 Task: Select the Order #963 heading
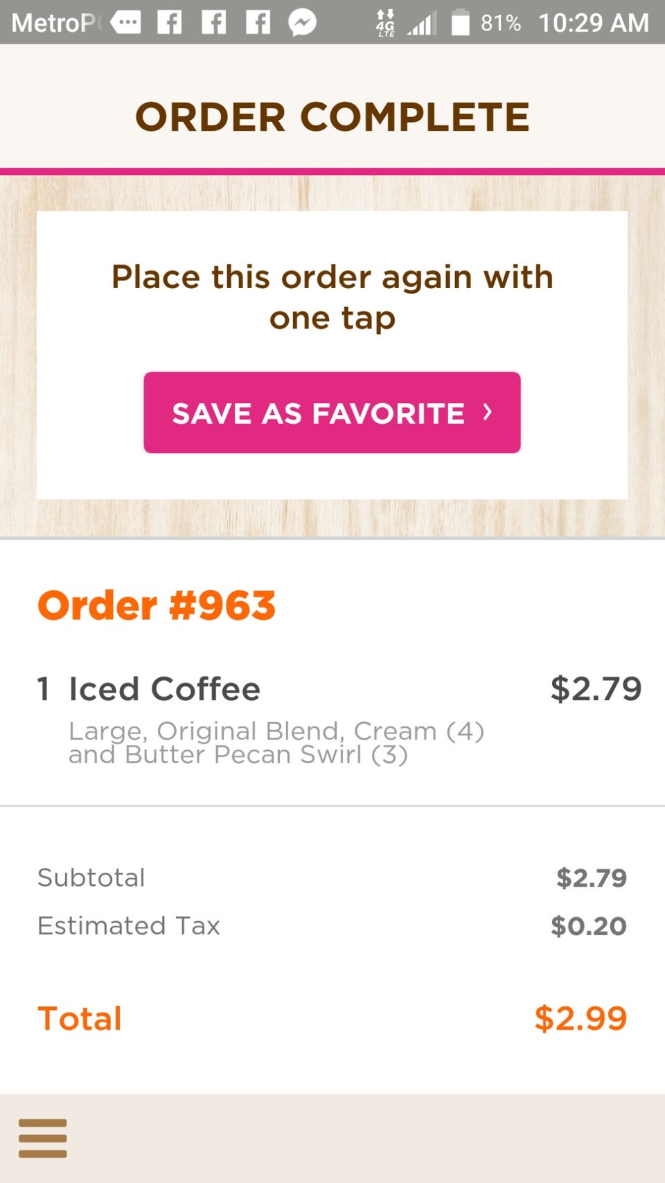click(x=157, y=605)
